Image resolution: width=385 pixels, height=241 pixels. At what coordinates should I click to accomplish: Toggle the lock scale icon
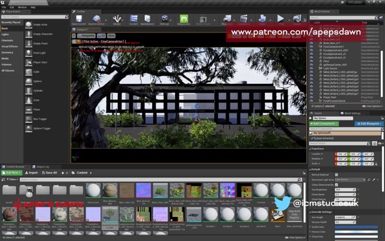point(377,164)
